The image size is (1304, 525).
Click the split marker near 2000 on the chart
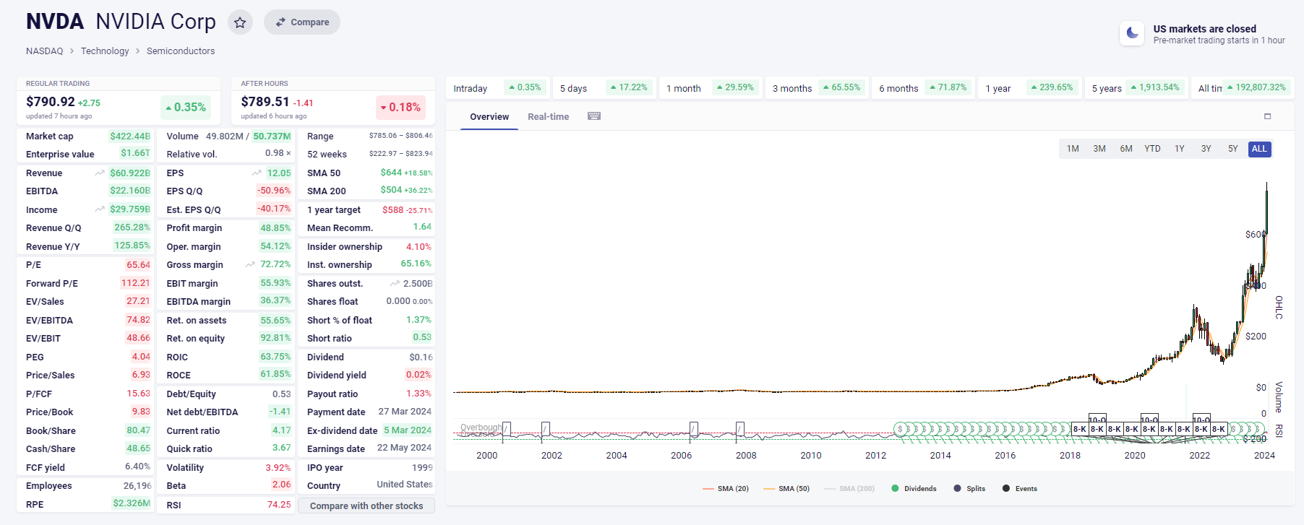(x=507, y=428)
